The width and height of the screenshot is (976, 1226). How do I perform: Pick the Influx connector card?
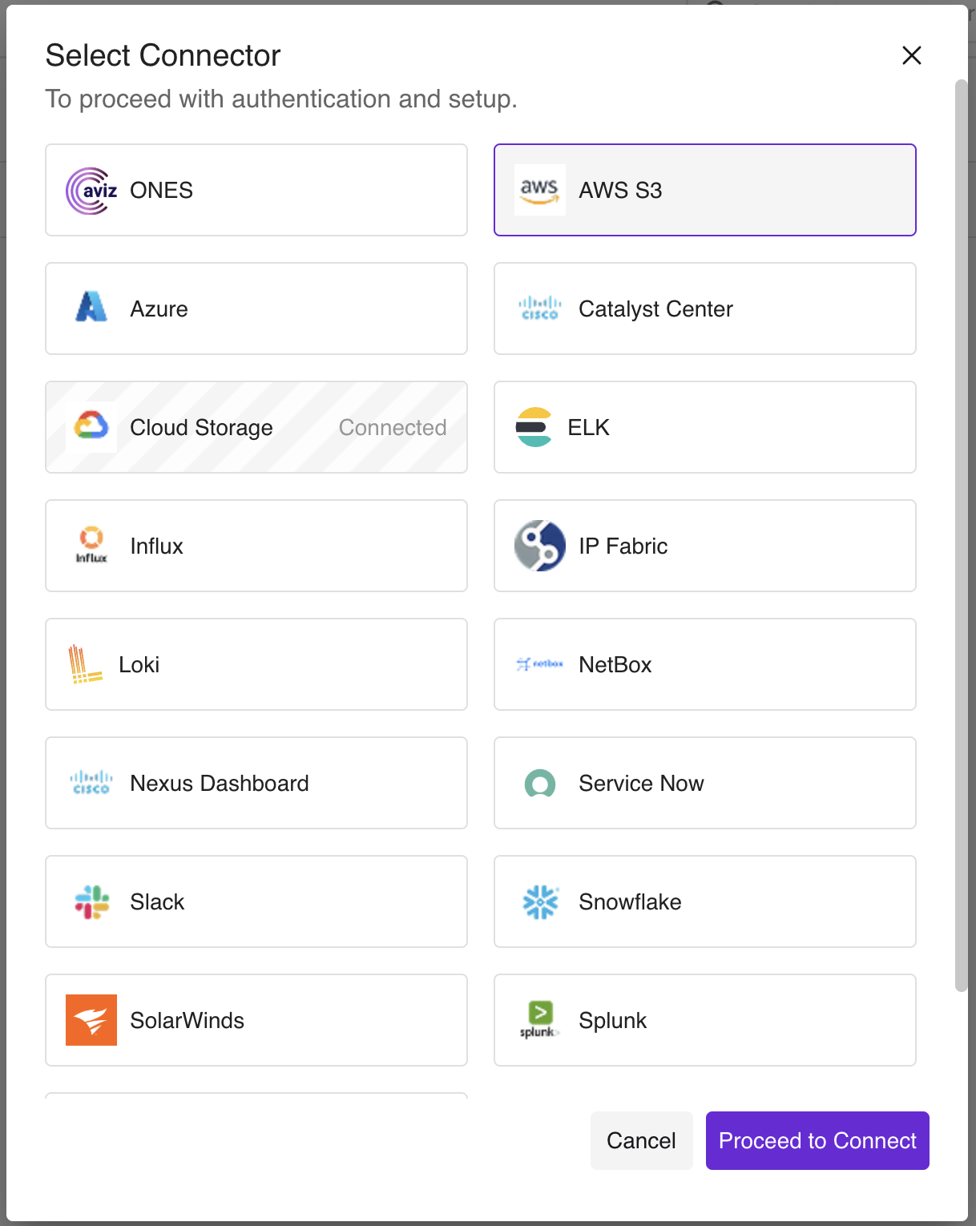click(256, 546)
